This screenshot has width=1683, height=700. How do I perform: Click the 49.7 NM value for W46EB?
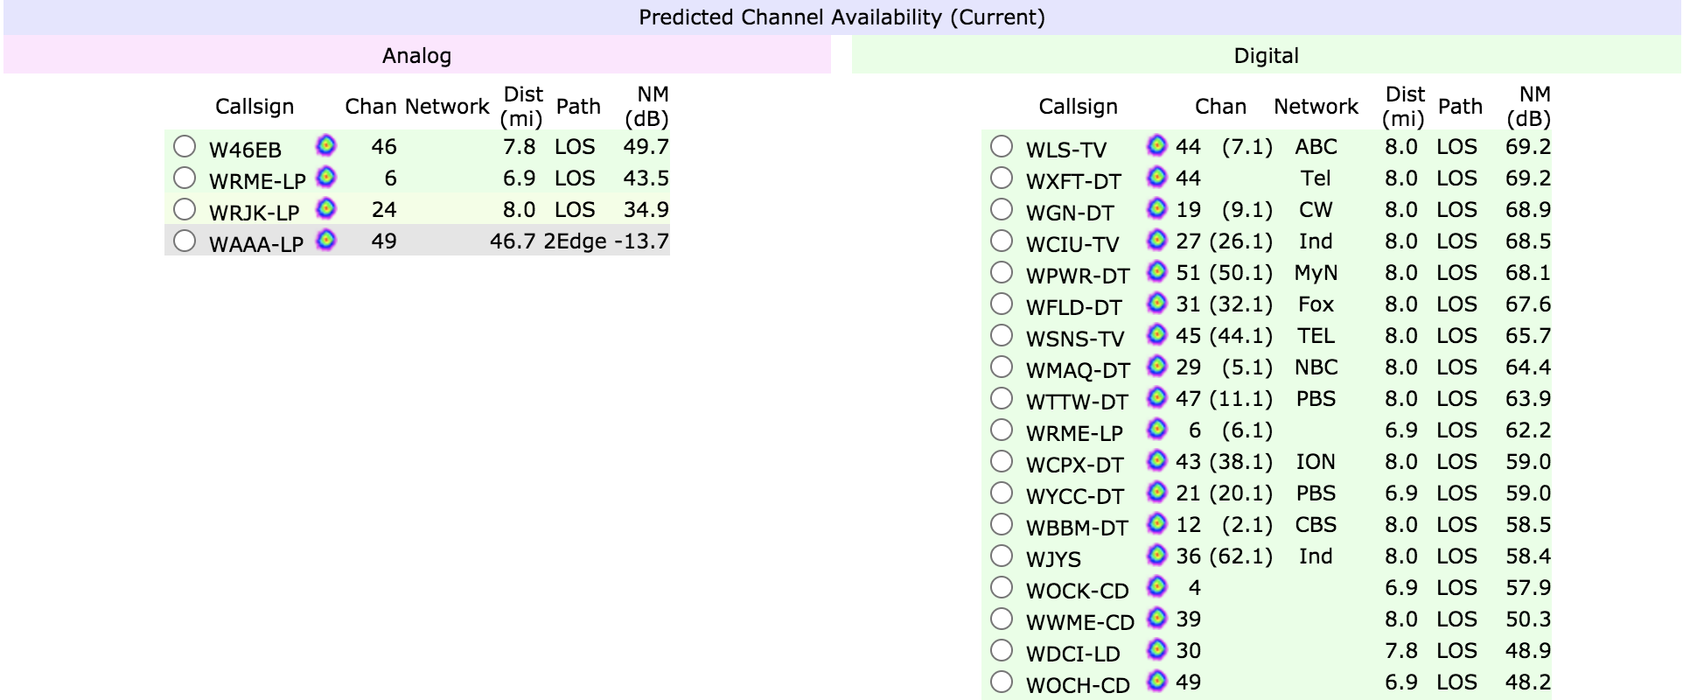click(x=646, y=146)
